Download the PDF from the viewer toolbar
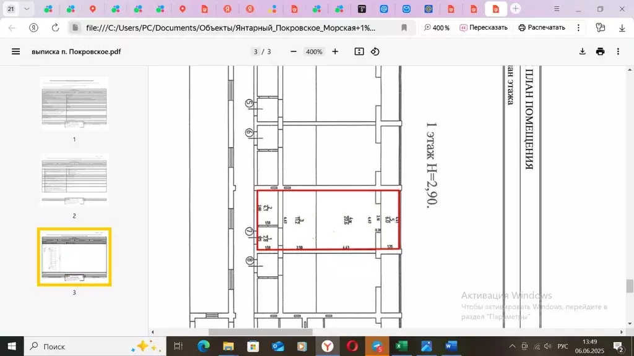Image resolution: width=634 pixels, height=356 pixels. point(582,52)
